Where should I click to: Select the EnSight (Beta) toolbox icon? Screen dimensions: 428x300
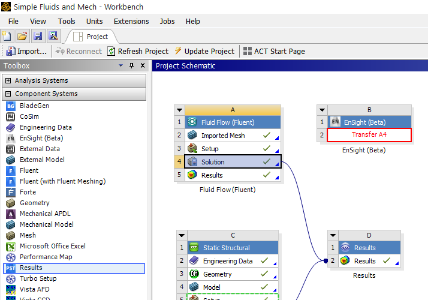pos(11,138)
